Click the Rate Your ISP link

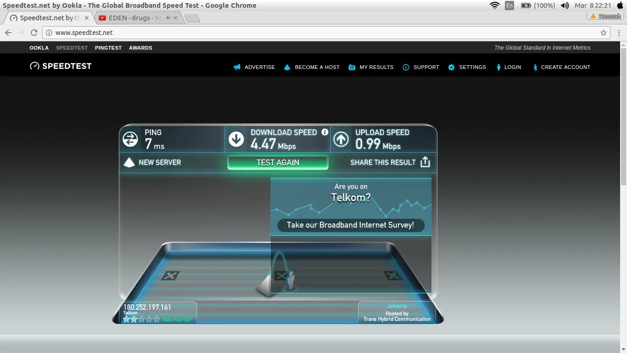pyautogui.click(x=177, y=319)
